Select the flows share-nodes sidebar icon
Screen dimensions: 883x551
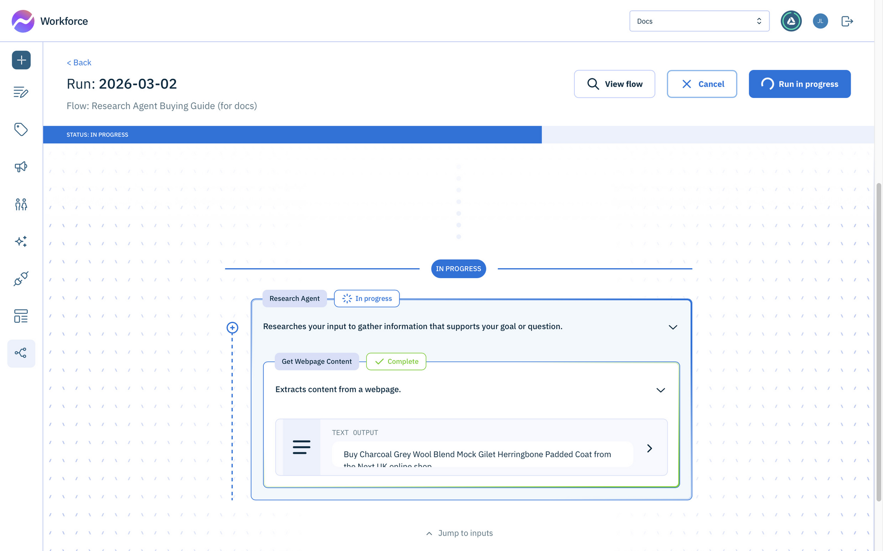(x=21, y=353)
